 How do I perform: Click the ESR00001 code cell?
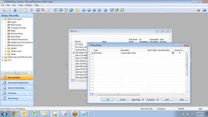(107, 53)
